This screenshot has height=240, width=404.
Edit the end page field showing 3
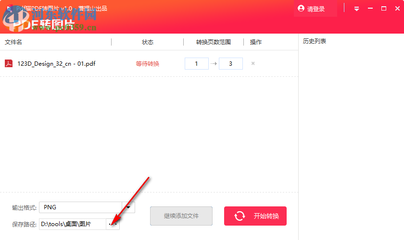(x=230, y=63)
